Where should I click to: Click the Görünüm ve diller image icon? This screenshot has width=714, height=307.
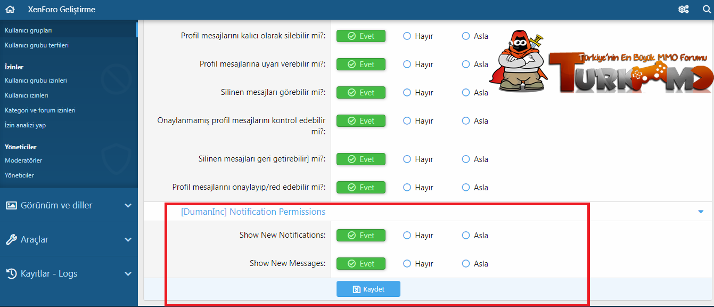(11, 205)
